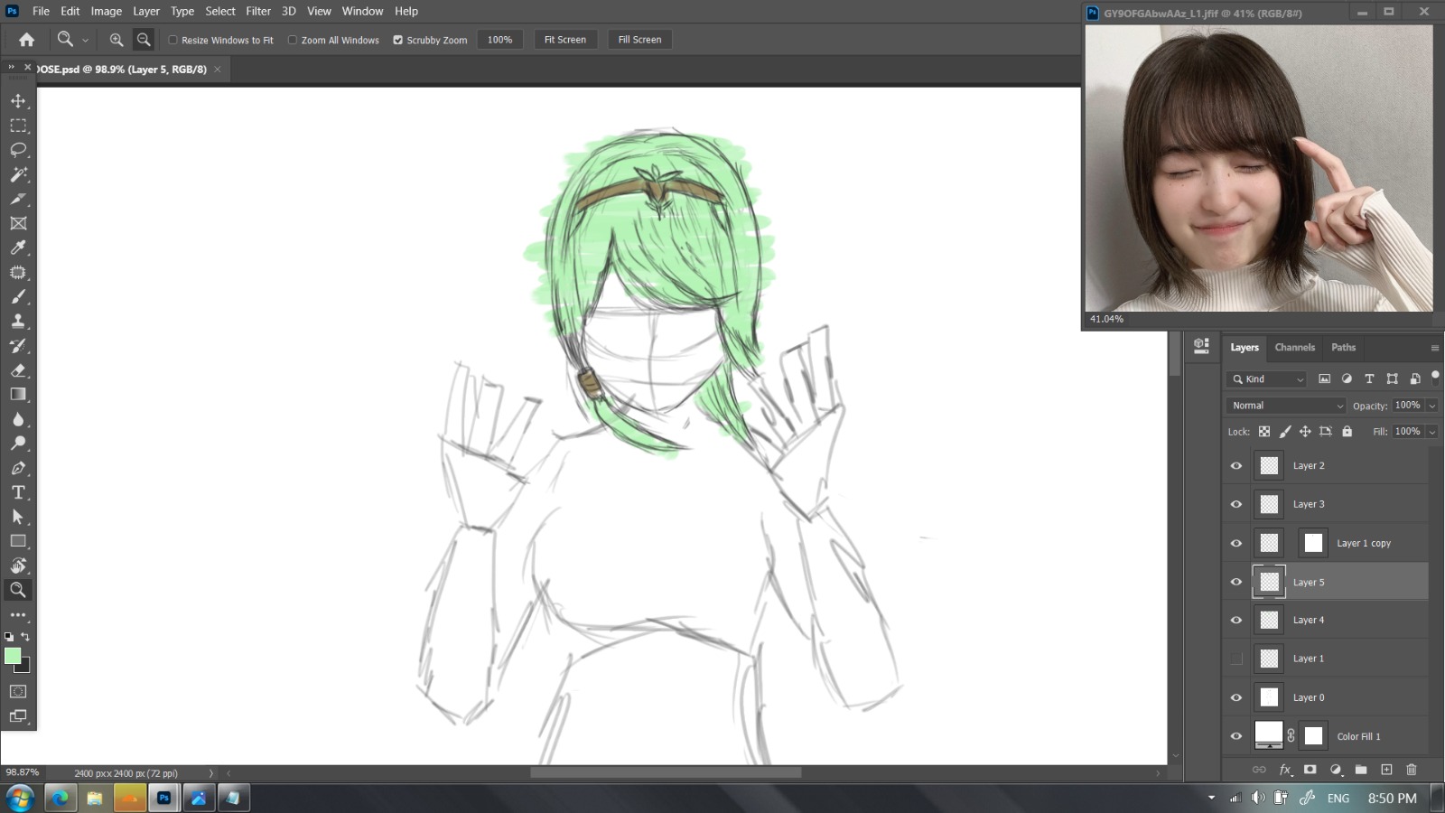Select the Hand tool
The height and width of the screenshot is (813, 1445).
click(18, 565)
